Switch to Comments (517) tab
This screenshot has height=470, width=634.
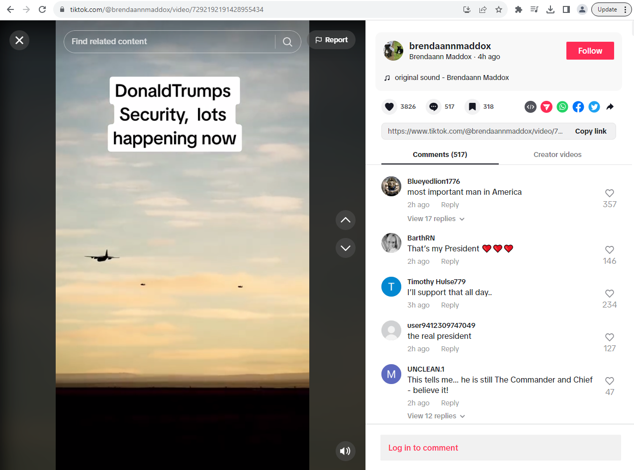(x=440, y=155)
